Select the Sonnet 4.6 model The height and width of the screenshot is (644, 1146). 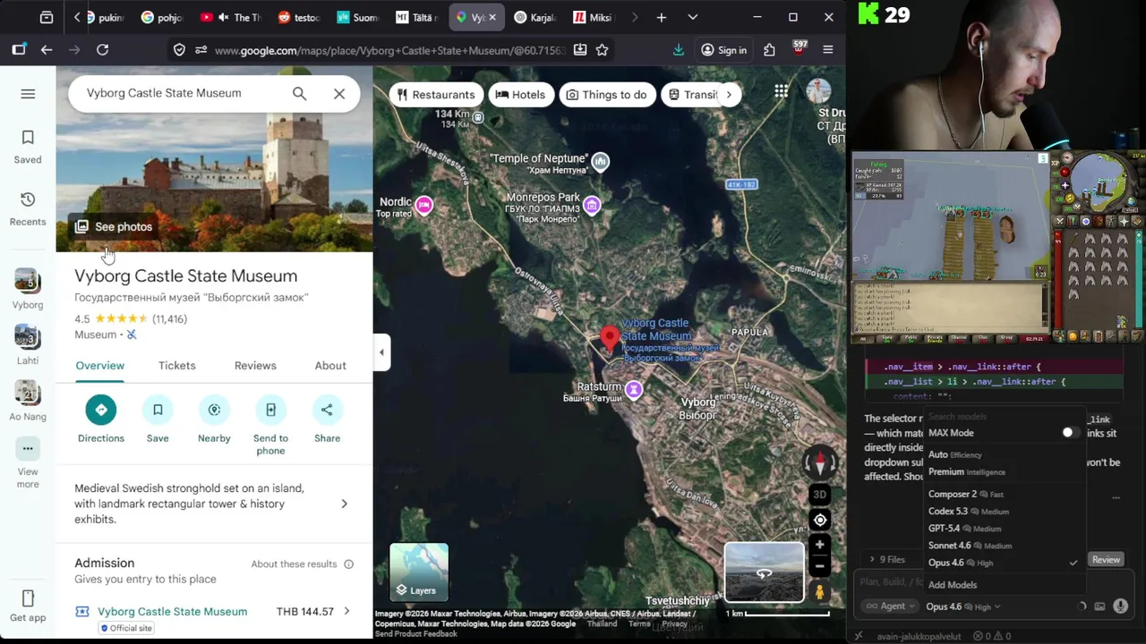[1003, 545]
